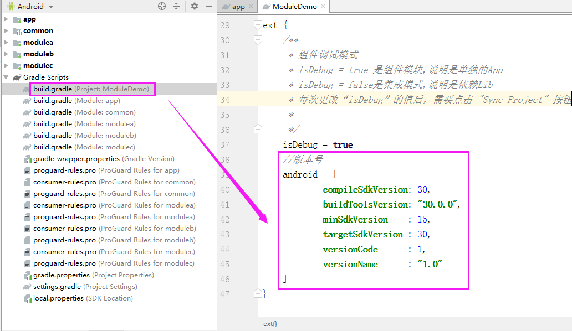Click the Gradle Scripts elephant icon

click(17, 77)
